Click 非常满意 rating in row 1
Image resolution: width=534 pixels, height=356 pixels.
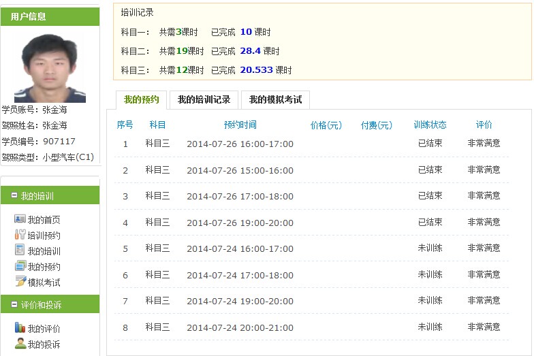(x=484, y=144)
